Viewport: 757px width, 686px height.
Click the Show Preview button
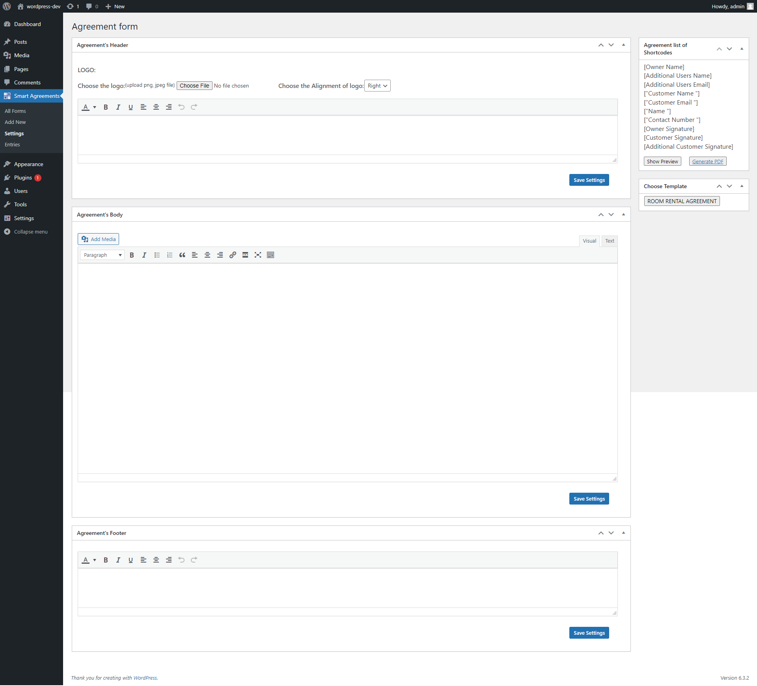pos(662,162)
